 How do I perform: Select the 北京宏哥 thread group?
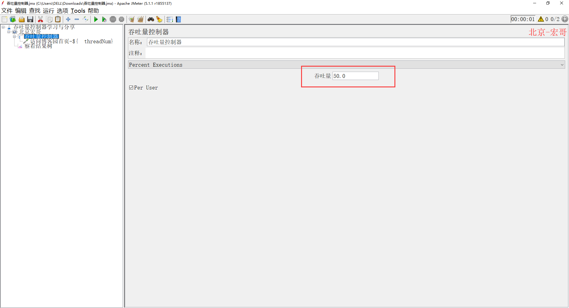(30, 32)
